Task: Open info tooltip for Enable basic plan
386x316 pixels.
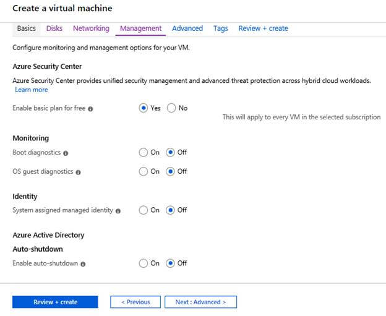Action: [x=90, y=109]
